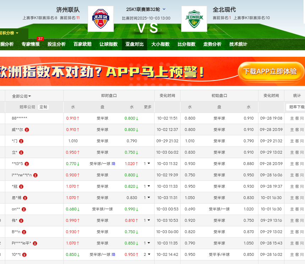Switch to the 大小指数 tab

pos(160,44)
